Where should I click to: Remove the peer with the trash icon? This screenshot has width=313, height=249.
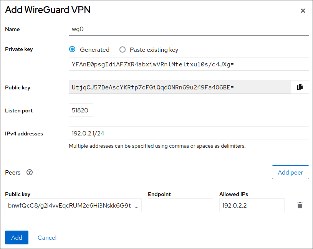300,205
